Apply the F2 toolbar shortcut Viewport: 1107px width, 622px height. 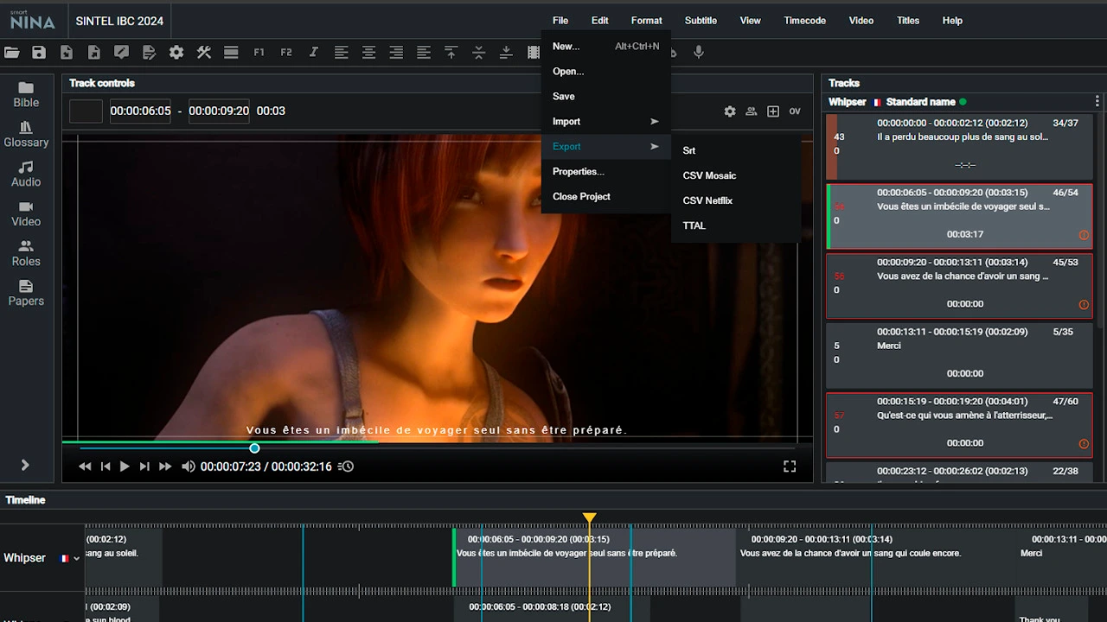[x=286, y=53]
